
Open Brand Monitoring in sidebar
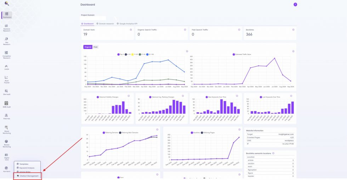[7, 130]
